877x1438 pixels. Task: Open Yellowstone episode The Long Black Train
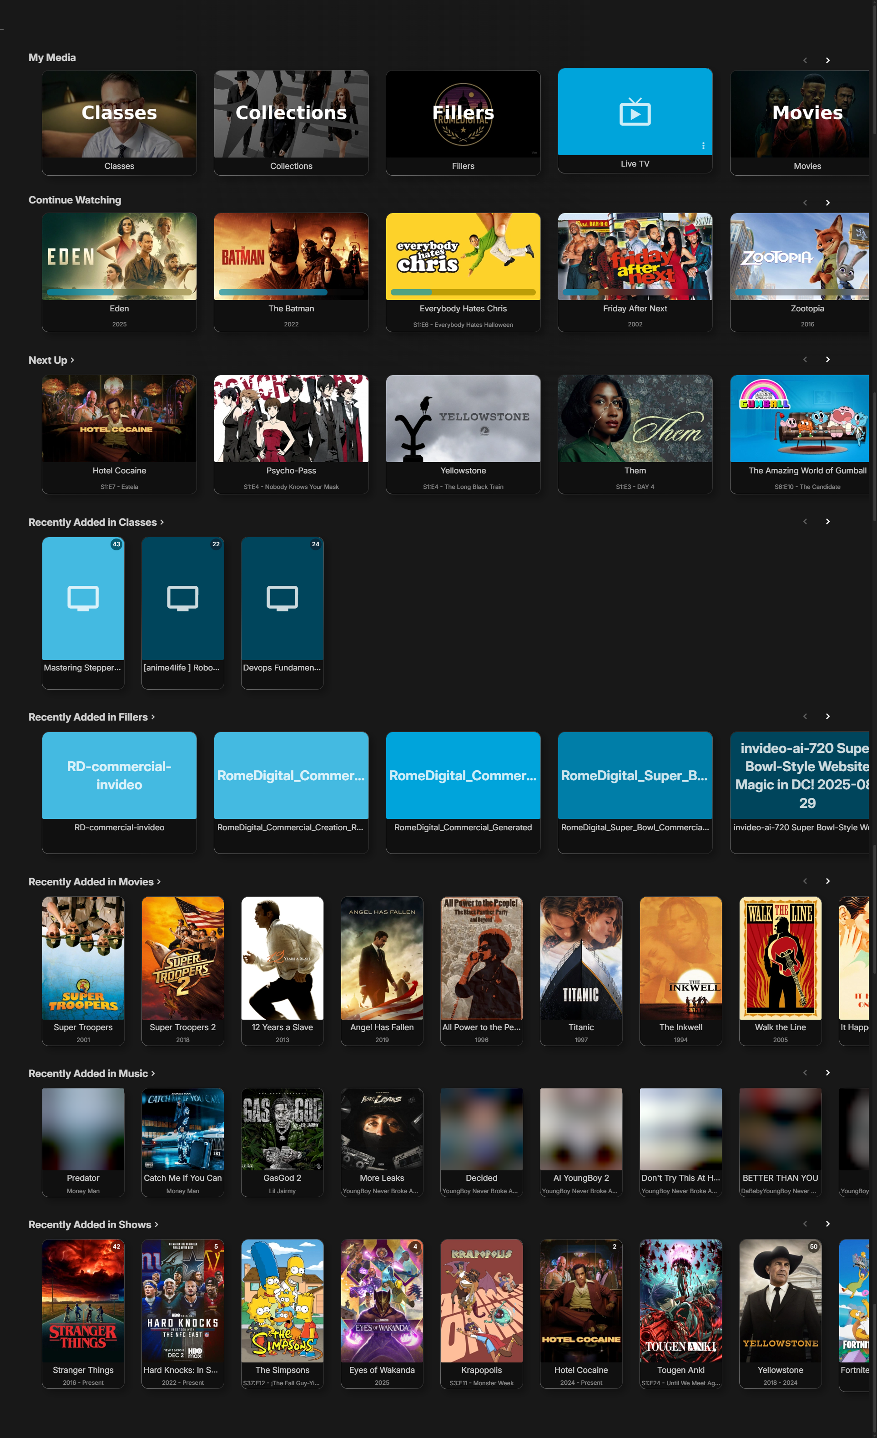pyautogui.click(x=463, y=419)
